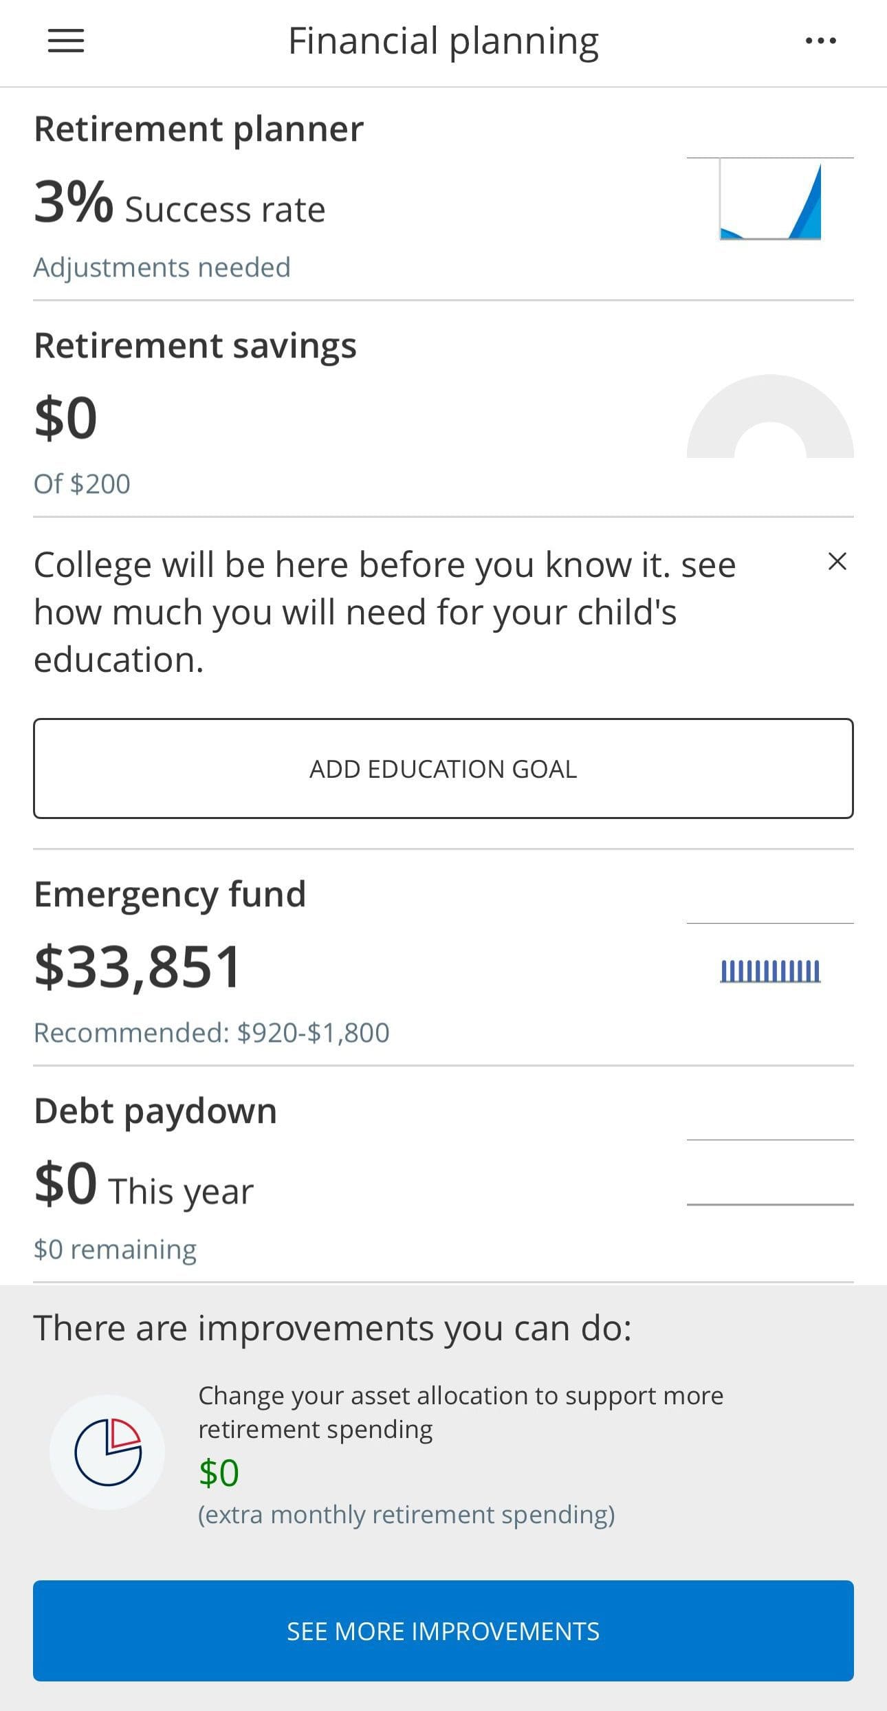Dismiss the college education prompt
887x1711 pixels.
tap(837, 562)
